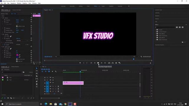Open Blend Mode dropdown
The image size is (189, 106).
point(22,41)
